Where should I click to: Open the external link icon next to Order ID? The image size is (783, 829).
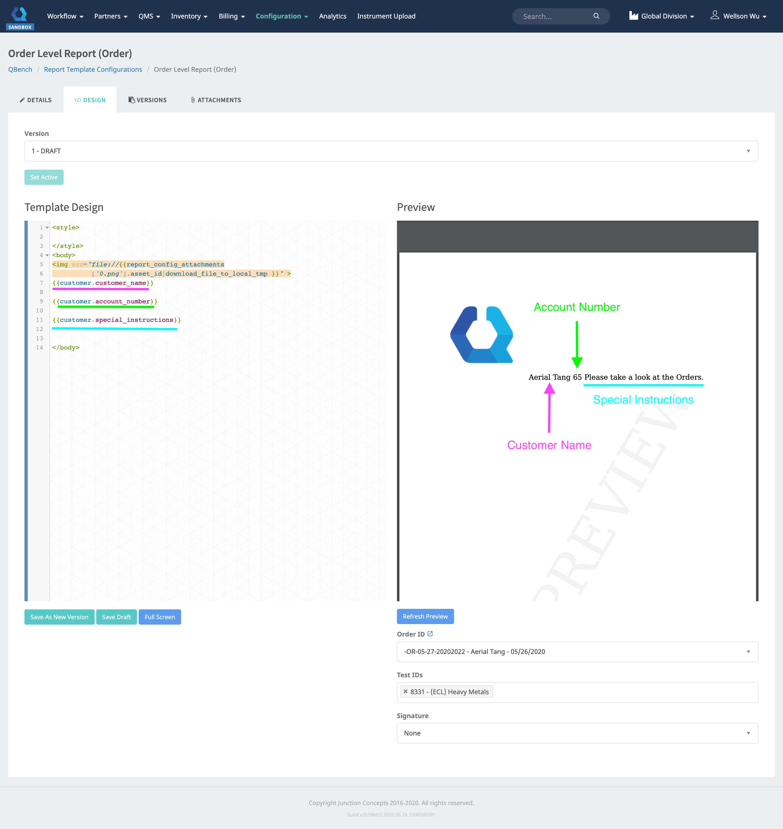tap(430, 634)
